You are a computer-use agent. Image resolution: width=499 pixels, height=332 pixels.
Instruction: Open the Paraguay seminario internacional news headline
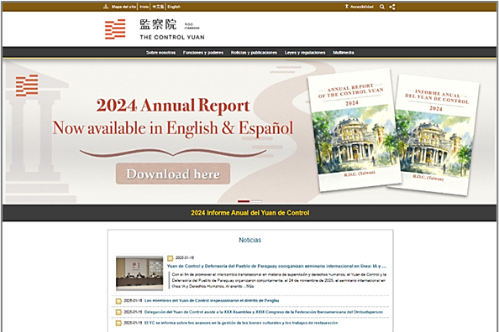point(277,266)
